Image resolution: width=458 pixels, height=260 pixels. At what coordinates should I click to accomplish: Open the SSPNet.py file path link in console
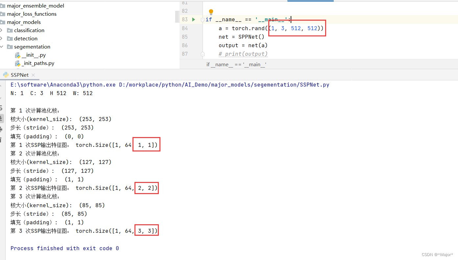pyautogui.click(x=224, y=85)
